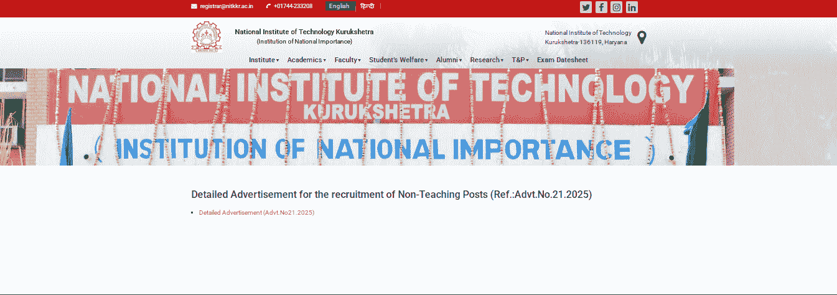The width and height of the screenshot is (837, 295).
Task: Expand the Institute dropdown menu
Action: coord(263,60)
